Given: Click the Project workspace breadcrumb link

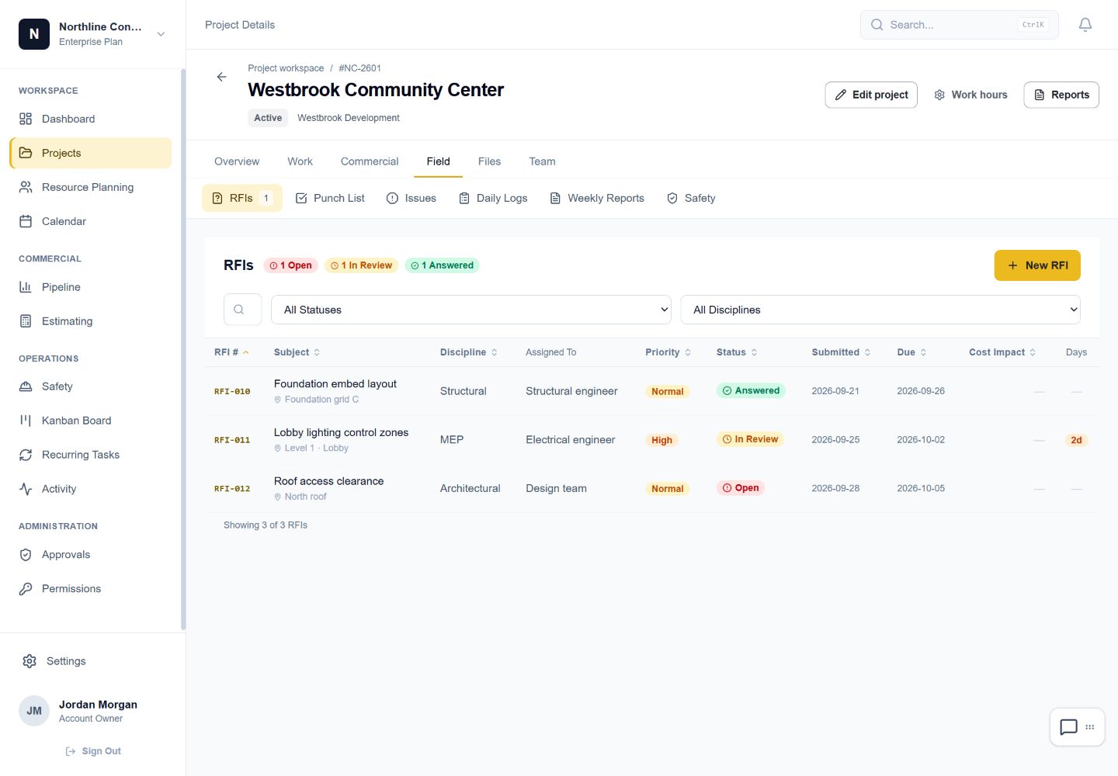Looking at the screenshot, I should point(286,68).
